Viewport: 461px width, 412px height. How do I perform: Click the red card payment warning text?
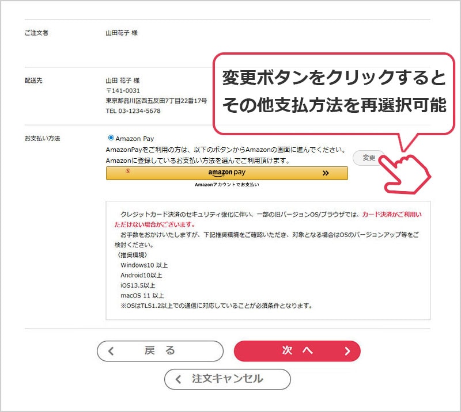[x=391, y=215]
